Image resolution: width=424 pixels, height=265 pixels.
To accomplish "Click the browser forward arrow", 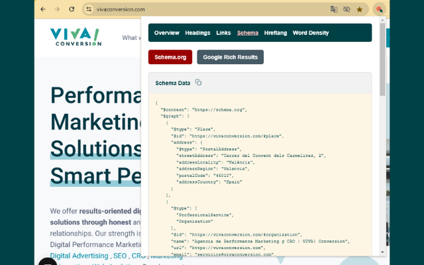I will coord(57,9).
